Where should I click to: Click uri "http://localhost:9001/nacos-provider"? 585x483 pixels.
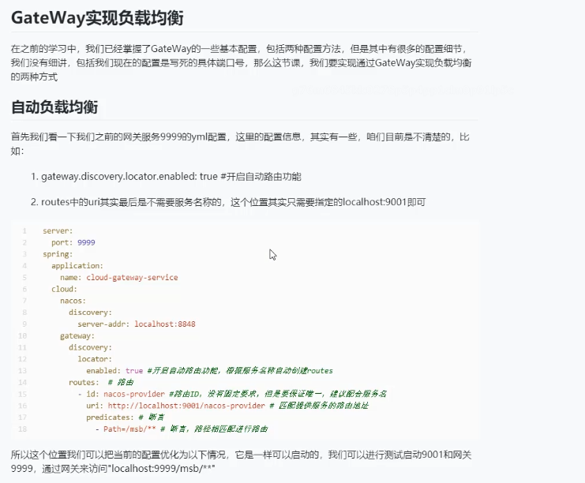click(186, 406)
